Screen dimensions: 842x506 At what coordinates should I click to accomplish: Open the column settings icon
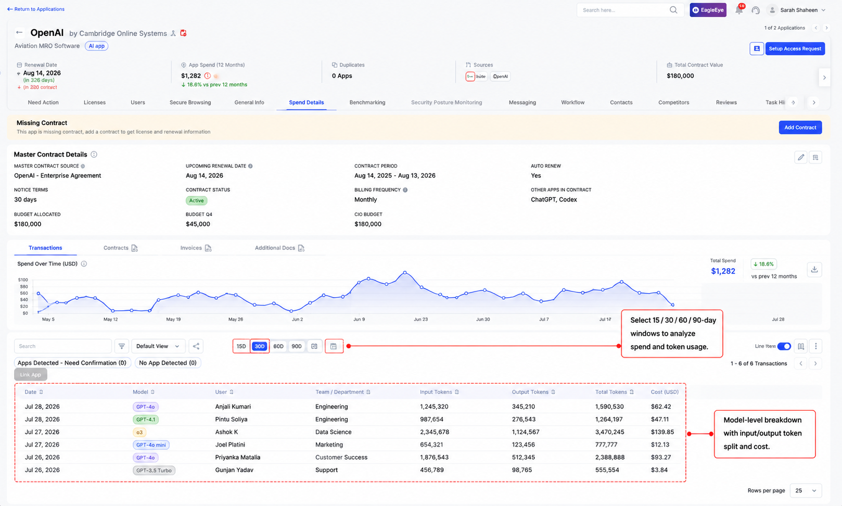click(x=801, y=346)
